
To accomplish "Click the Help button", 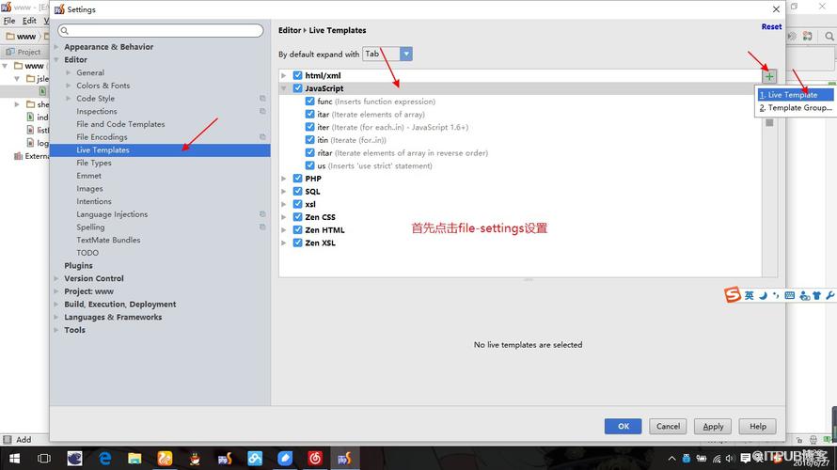I will [x=757, y=426].
